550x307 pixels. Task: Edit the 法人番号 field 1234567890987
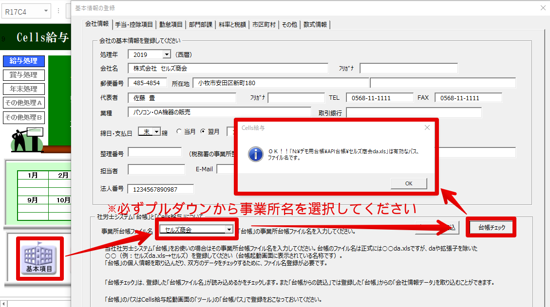coord(161,189)
